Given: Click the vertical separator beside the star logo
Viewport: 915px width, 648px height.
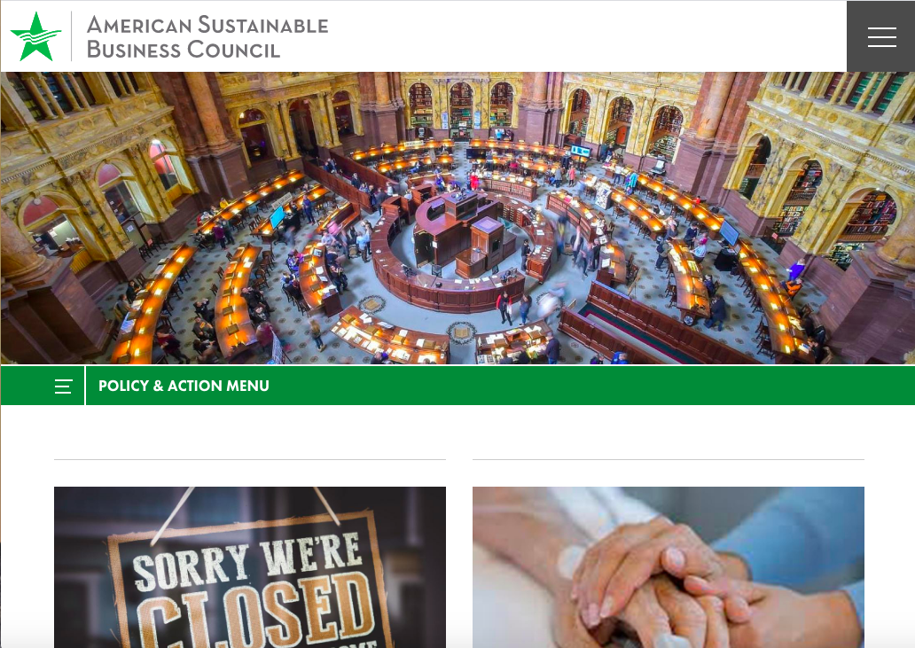Looking at the screenshot, I should (72, 36).
